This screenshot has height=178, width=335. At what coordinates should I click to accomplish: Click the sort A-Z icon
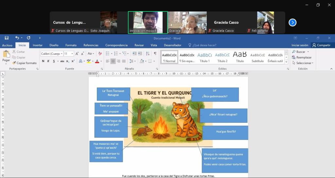[x=148, y=54]
